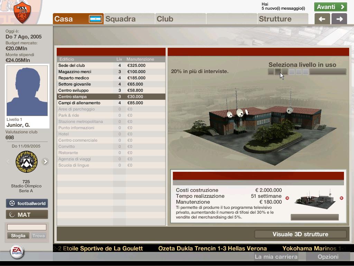The image size is (354, 266).
Task: Select Convitto row
Action: point(111,147)
